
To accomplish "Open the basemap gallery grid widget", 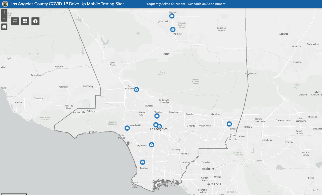I will [25, 21].
